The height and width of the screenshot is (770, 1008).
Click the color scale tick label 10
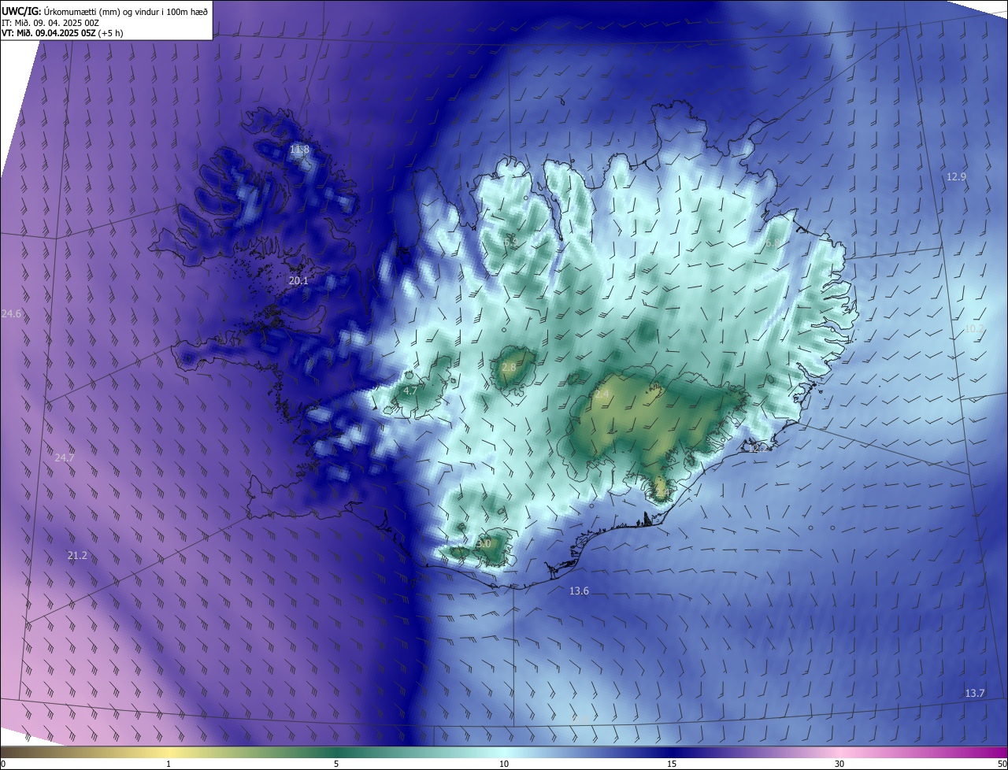point(504,764)
